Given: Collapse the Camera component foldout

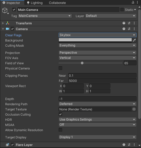Looking at the screenshot, I should pyautogui.click(x=3, y=29).
